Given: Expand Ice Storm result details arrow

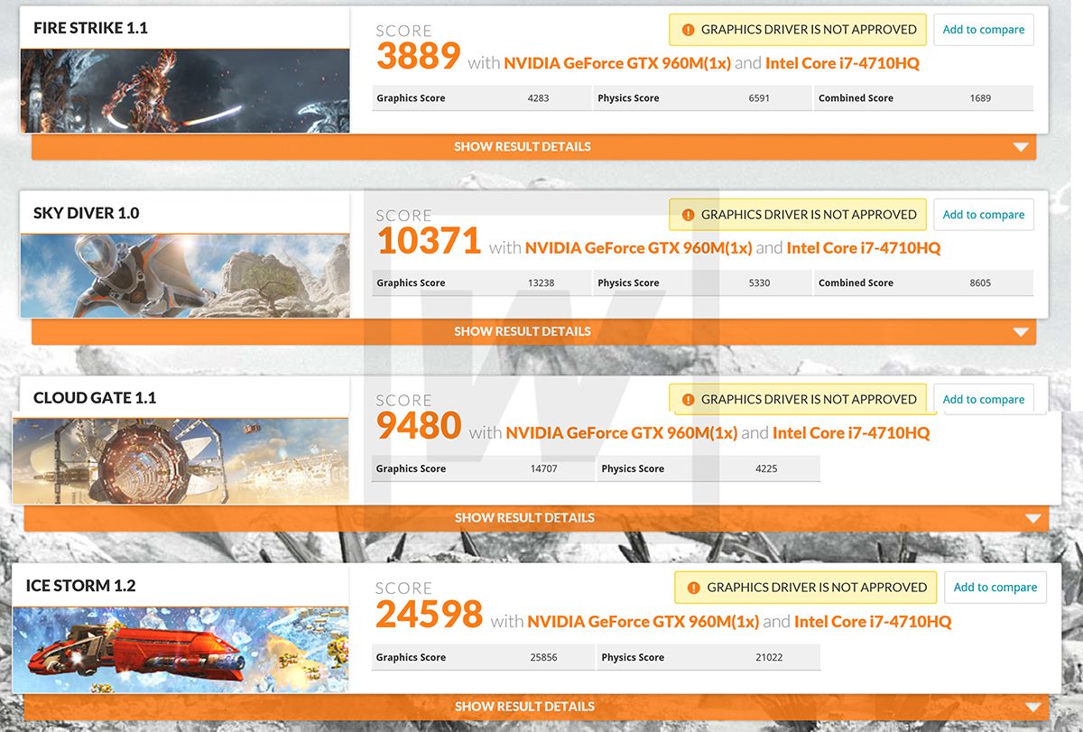Looking at the screenshot, I should [1033, 707].
